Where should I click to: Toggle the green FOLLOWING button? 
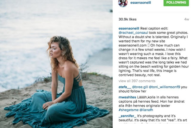point(176,3)
